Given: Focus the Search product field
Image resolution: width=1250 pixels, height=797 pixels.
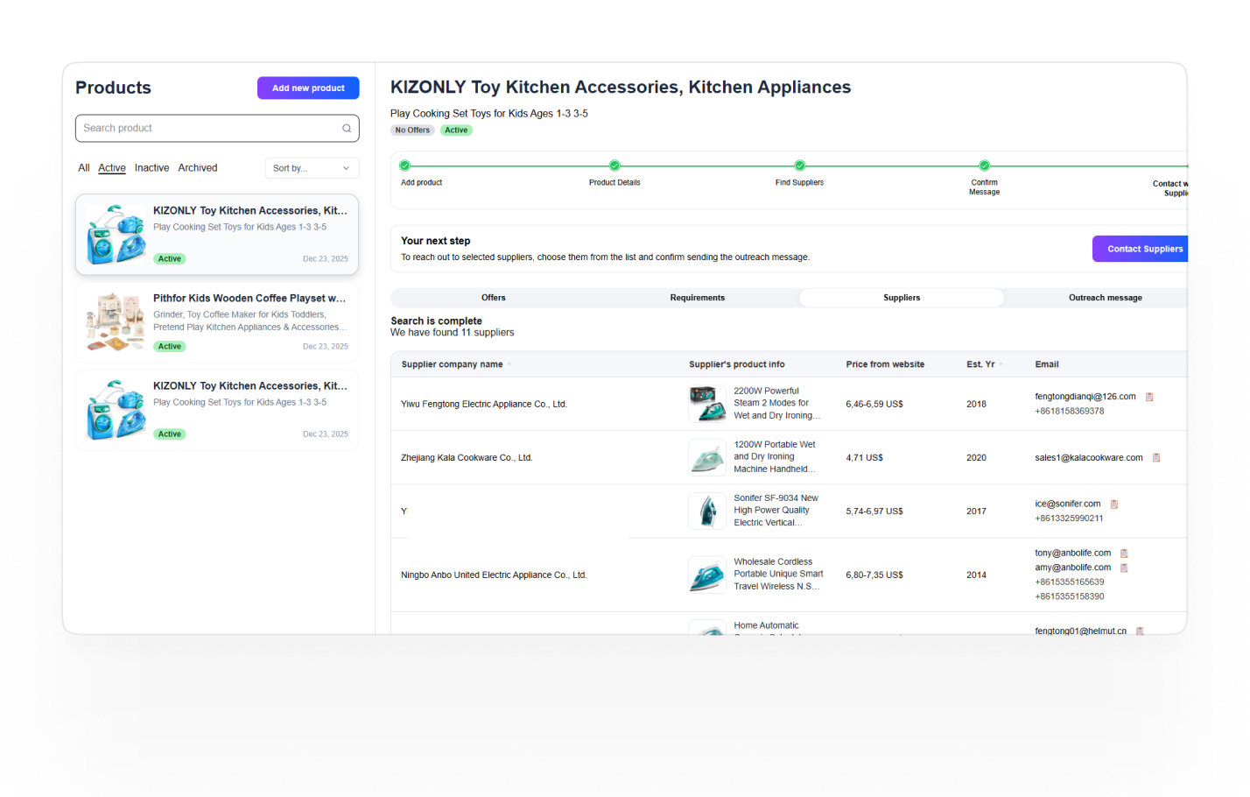Looking at the screenshot, I should [217, 128].
